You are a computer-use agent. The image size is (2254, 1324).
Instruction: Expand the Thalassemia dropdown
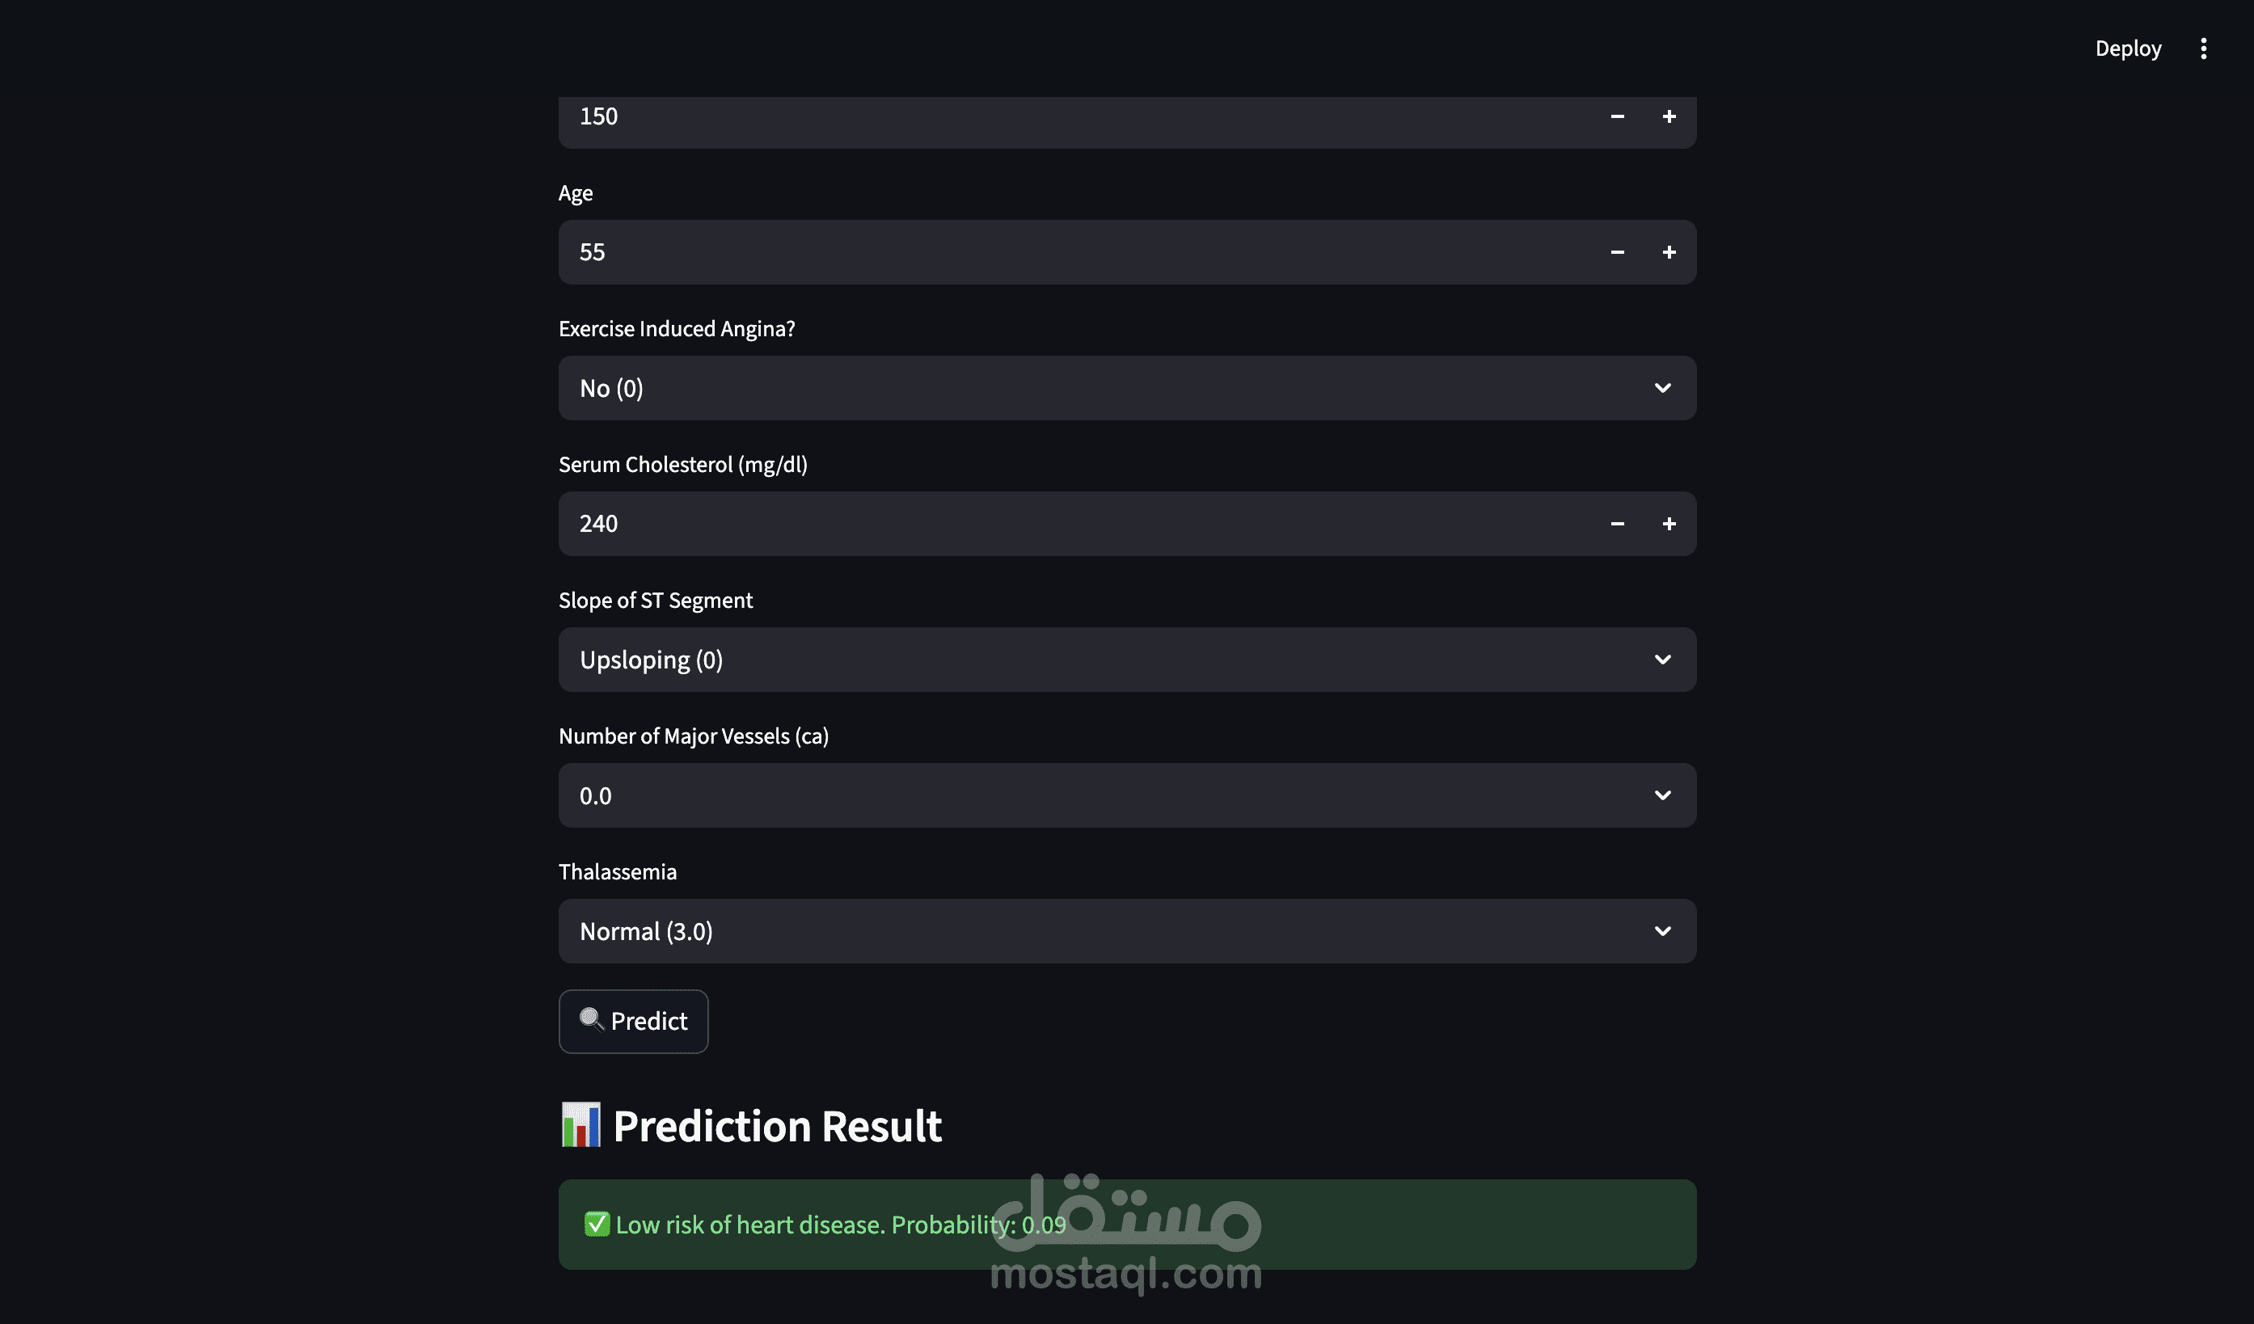1126,931
